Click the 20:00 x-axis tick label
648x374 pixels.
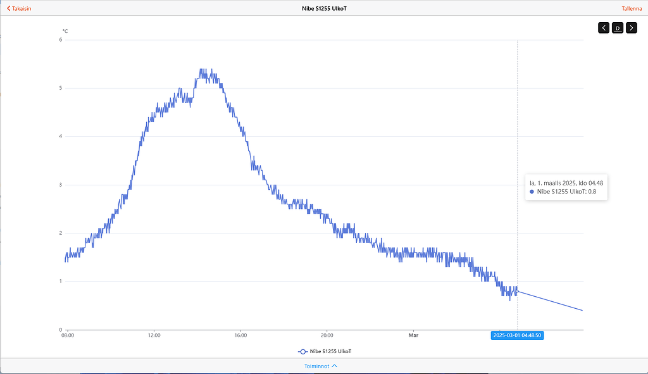tap(327, 335)
